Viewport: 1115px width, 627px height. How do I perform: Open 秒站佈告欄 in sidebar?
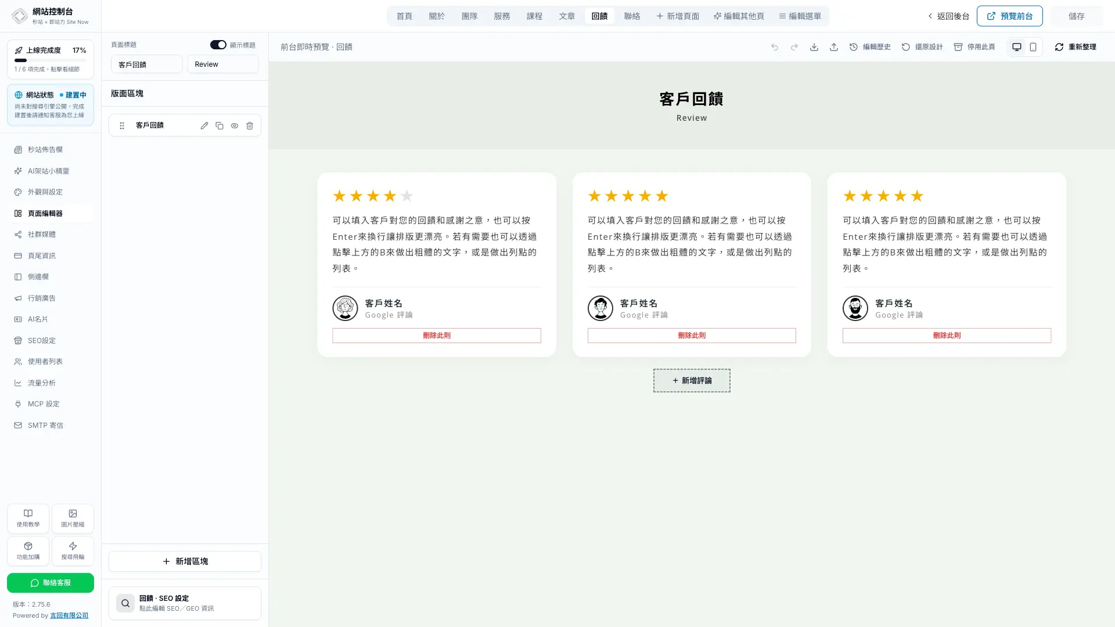click(x=51, y=150)
